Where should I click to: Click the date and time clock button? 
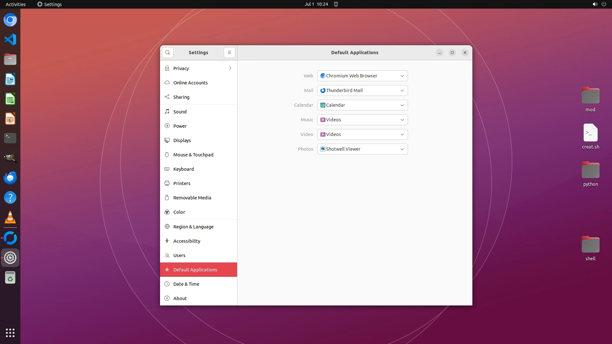tap(316, 4)
